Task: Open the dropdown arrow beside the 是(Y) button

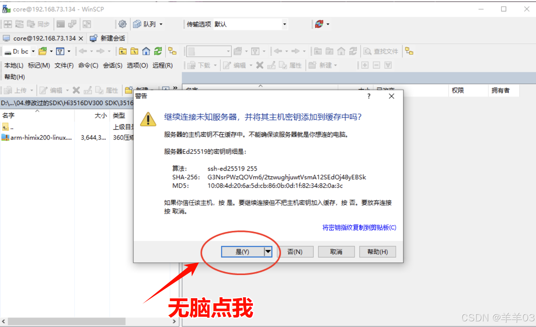Action: 268,252
